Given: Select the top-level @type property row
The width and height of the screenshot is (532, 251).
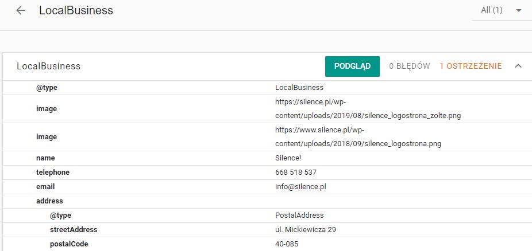Looking at the screenshot, I should click(x=47, y=88).
